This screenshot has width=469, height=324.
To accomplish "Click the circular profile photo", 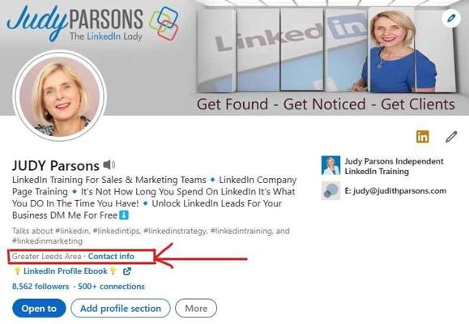I will point(60,96).
